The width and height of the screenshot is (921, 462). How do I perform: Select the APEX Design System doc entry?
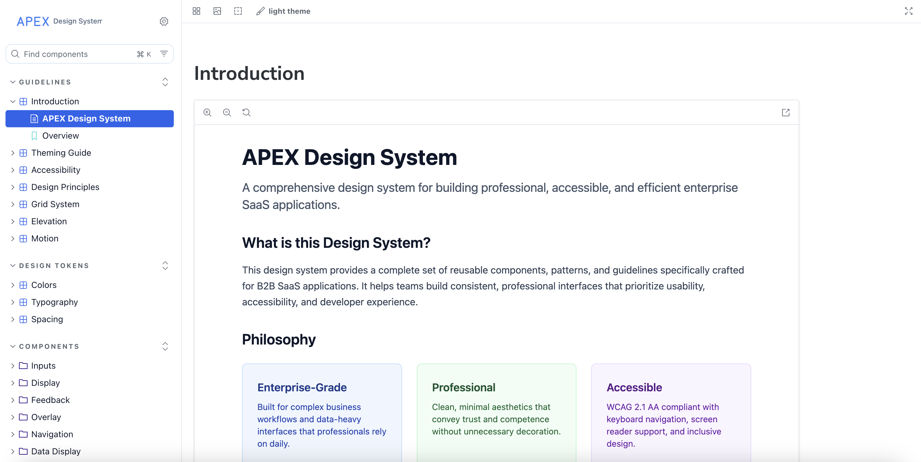(86, 118)
